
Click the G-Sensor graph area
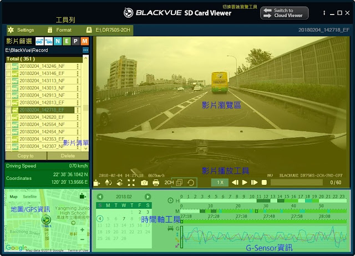[263, 237]
